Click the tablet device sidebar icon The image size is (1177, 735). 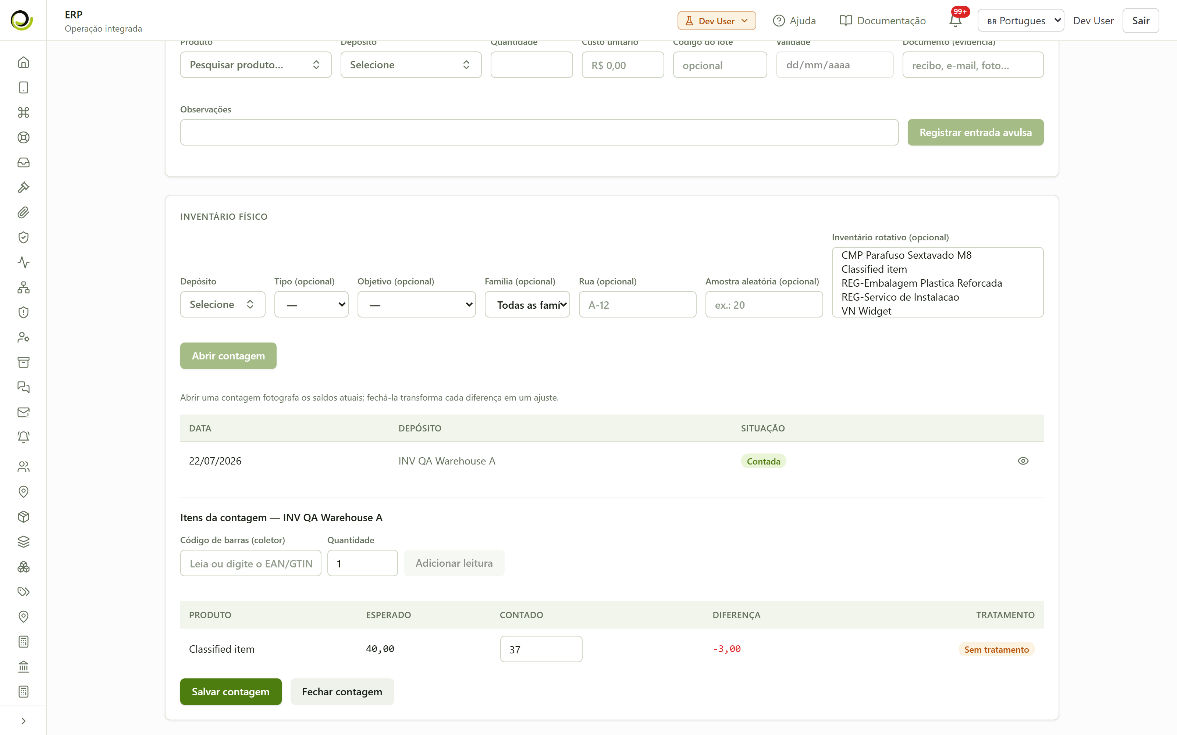tap(23, 87)
